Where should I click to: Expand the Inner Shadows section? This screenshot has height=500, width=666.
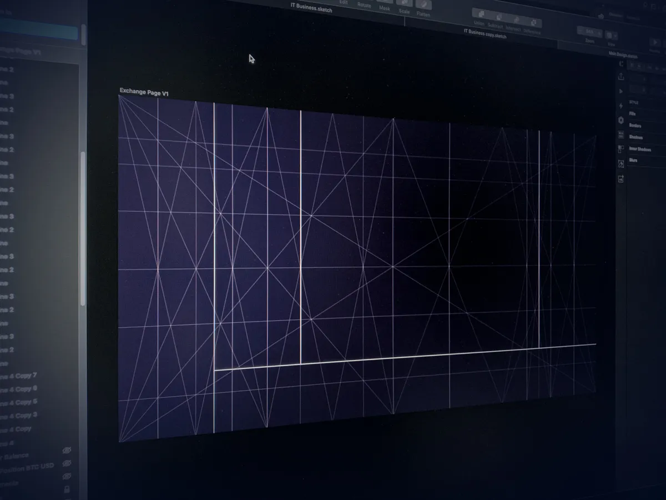(640, 149)
